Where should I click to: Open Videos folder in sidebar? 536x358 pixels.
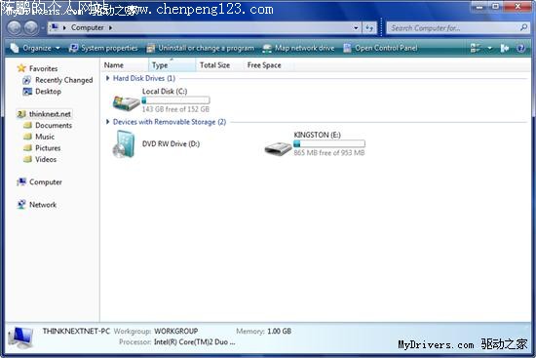point(46,159)
